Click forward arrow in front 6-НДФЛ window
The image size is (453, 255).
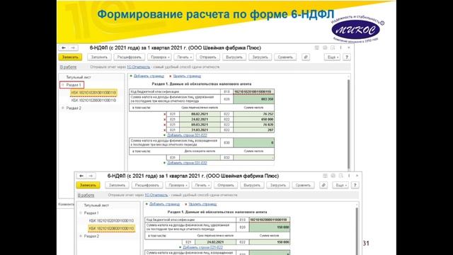91,176
